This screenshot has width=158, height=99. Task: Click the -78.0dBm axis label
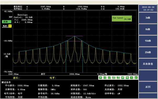pyautogui.click(x=8, y=72)
